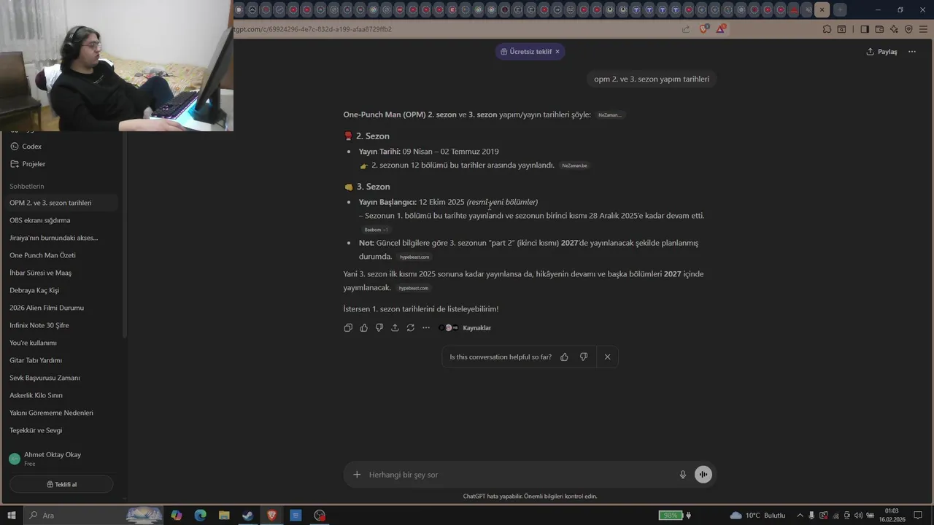Open İhbar Süresi ve Maaş chat
934x525 pixels.
click(61, 273)
